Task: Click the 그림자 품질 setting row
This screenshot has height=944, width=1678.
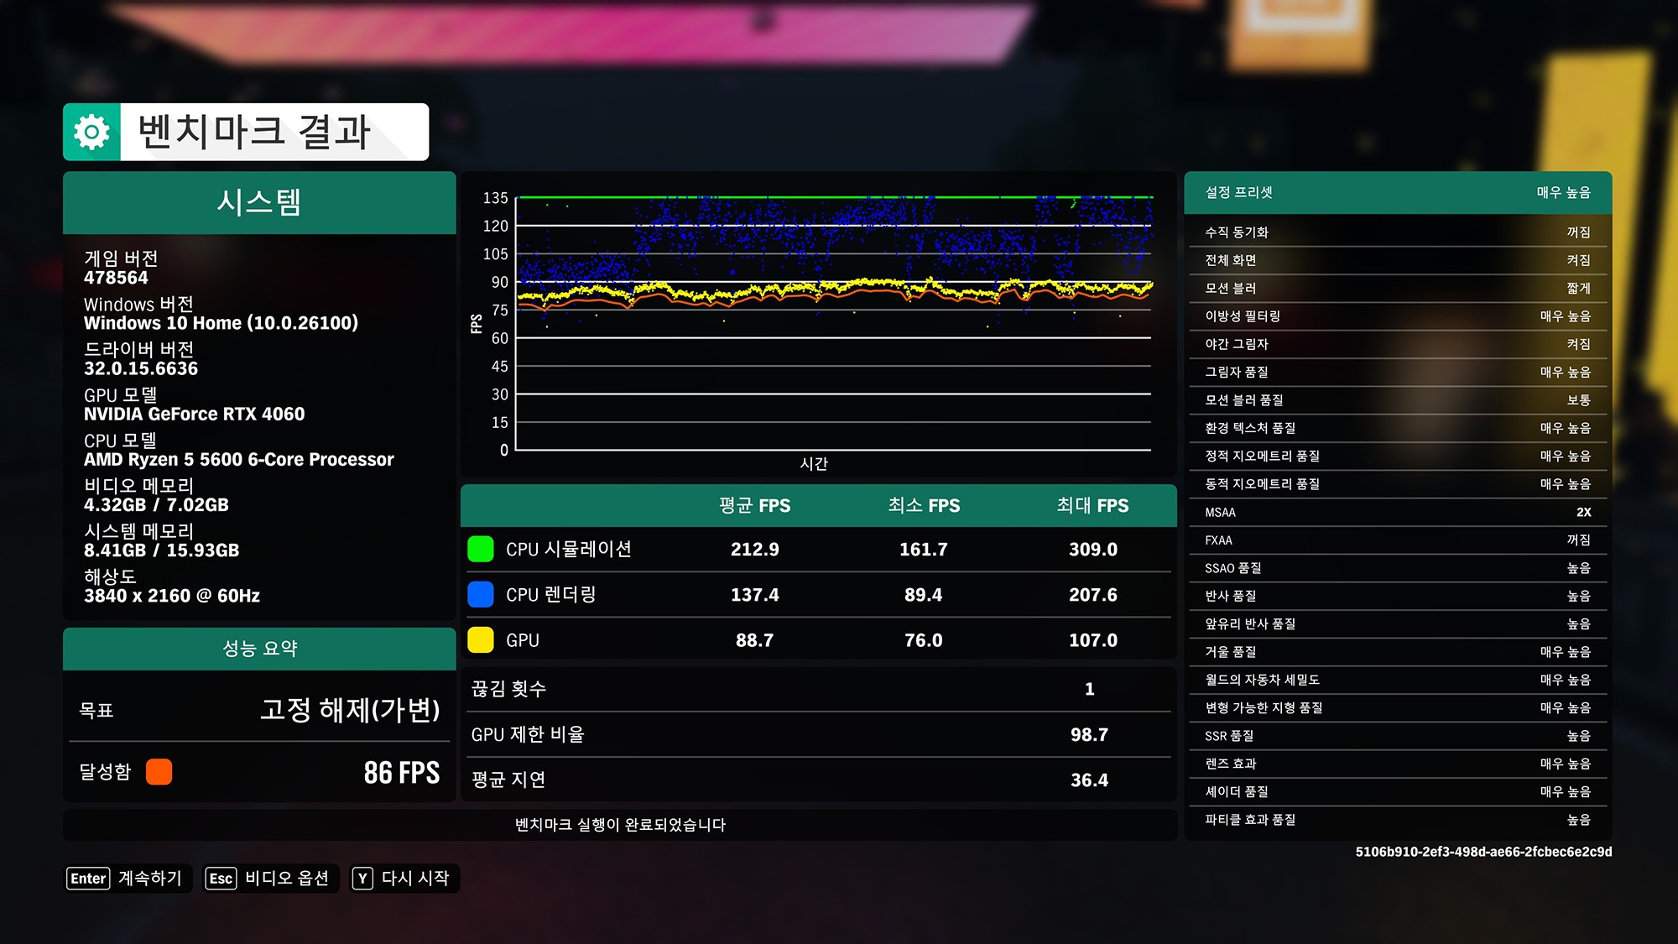Action: 1397,373
